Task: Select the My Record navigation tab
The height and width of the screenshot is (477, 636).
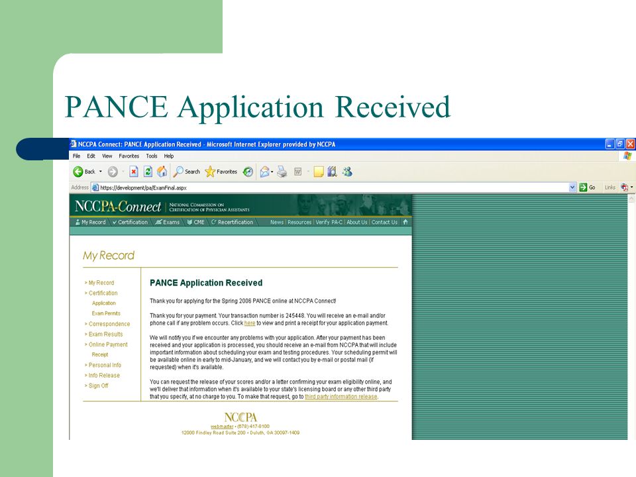Action: 90,223
